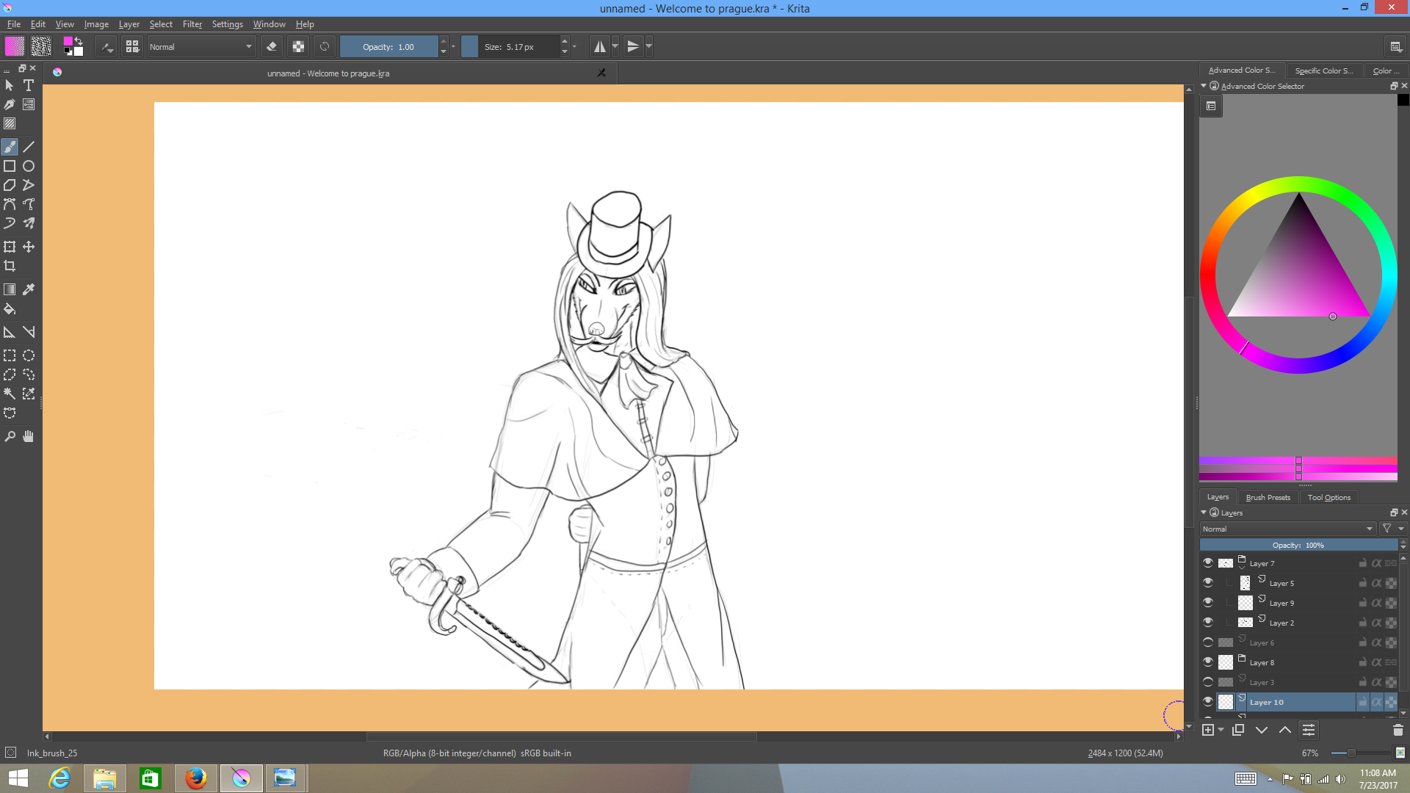1410x793 pixels.
Task: Select the Crop tool
Action: pos(10,266)
